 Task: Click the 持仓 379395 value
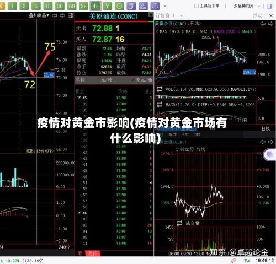pos(105,73)
